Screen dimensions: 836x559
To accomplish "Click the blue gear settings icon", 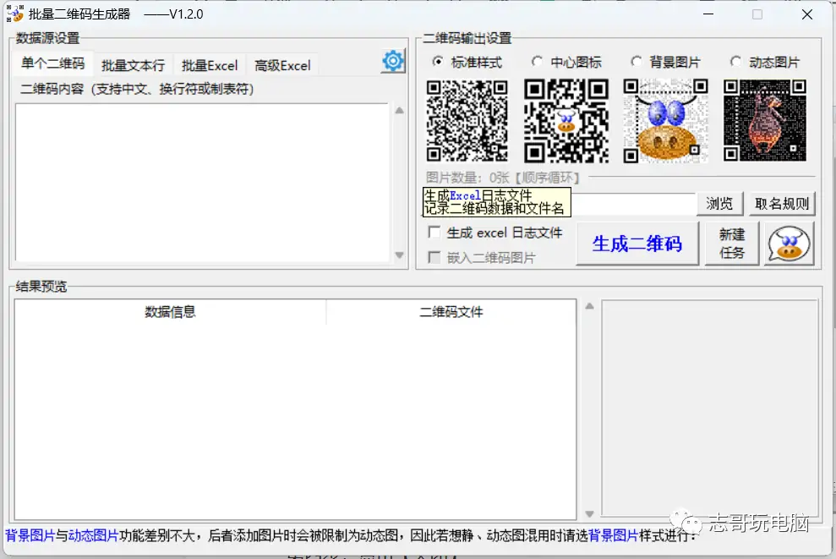I will [x=393, y=62].
